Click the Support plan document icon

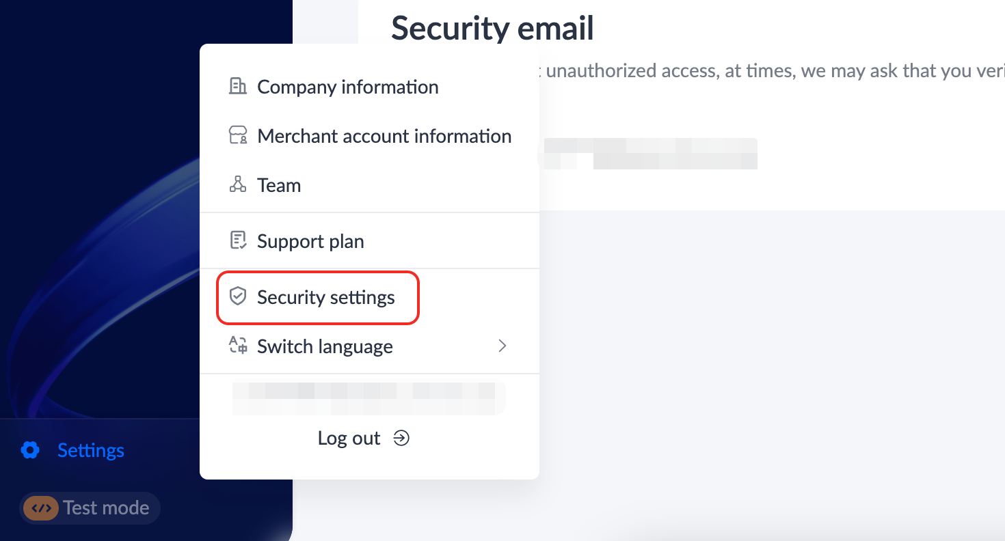coord(238,240)
